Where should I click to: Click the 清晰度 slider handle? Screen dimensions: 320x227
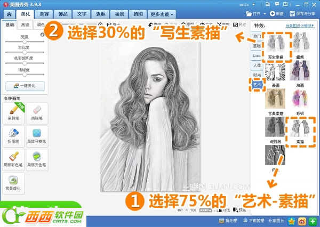pos(25,75)
